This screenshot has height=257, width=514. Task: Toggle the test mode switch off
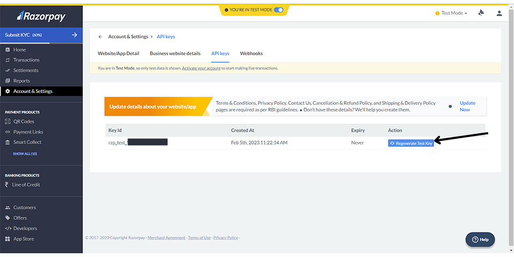click(x=279, y=10)
